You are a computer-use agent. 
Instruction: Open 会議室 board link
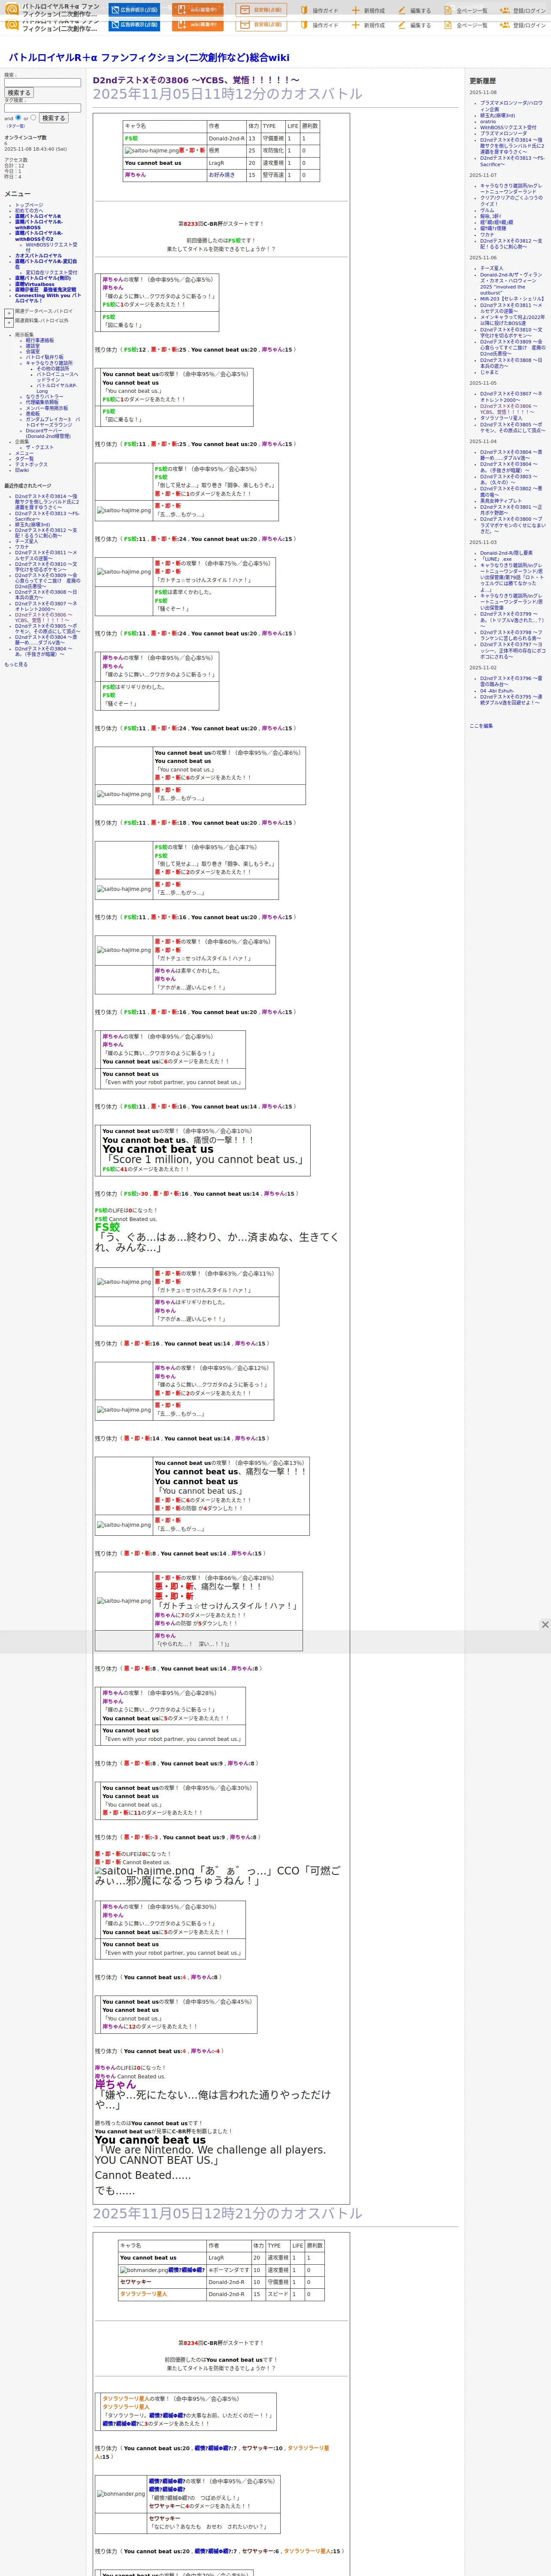tap(33, 352)
